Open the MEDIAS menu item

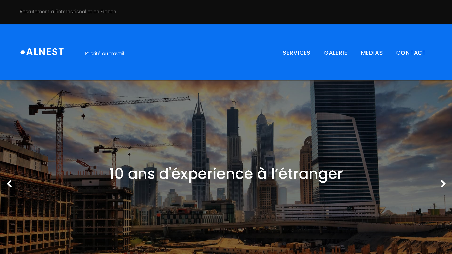[x=372, y=53]
